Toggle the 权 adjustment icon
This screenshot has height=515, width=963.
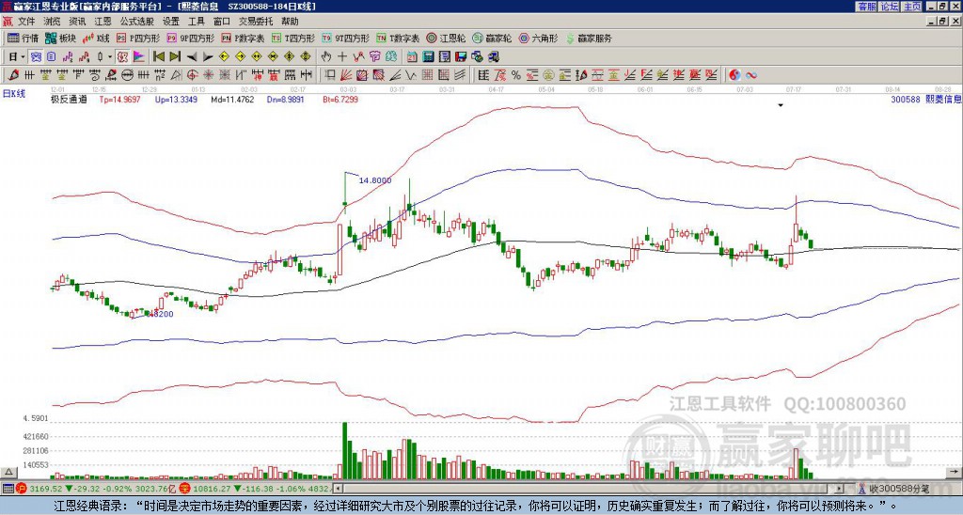pos(122,57)
